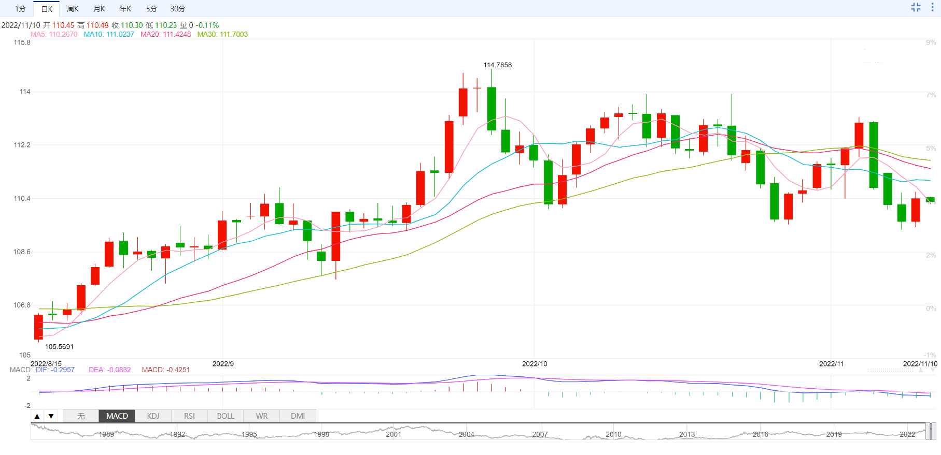
Task: Click the MA10: 111.0237 legend label
Action: pyautogui.click(x=109, y=35)
